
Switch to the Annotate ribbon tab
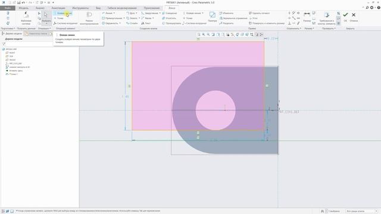click(x=58, y=8)
